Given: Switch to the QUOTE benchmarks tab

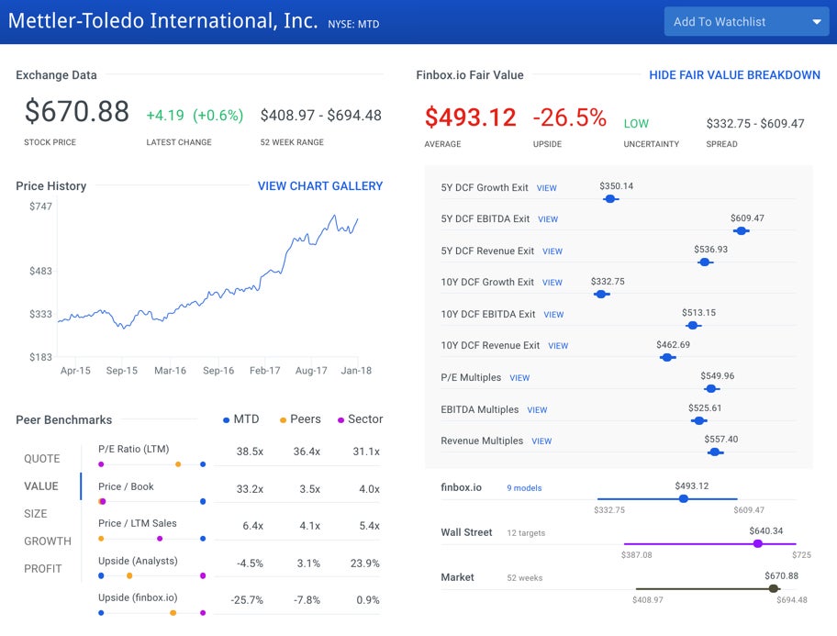Looking at the screenshot, I should click(42, 459).
